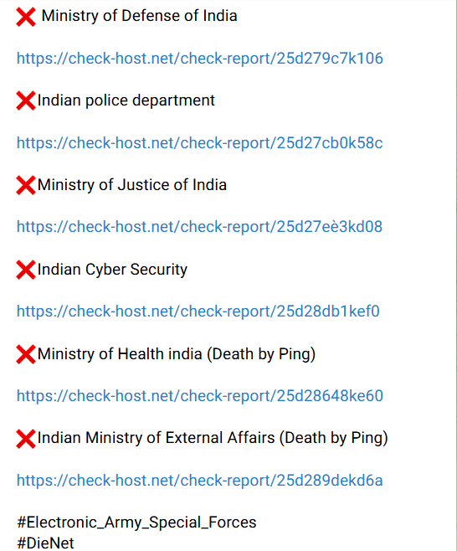Visit check-report link ending 25d28648ke60
Screen dimensions: 457x551
(x=200, y=396)
